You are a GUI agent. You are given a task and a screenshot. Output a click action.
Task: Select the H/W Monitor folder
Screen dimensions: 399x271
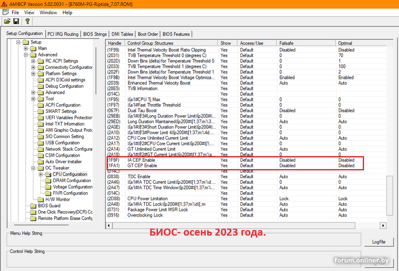(57, 200)
